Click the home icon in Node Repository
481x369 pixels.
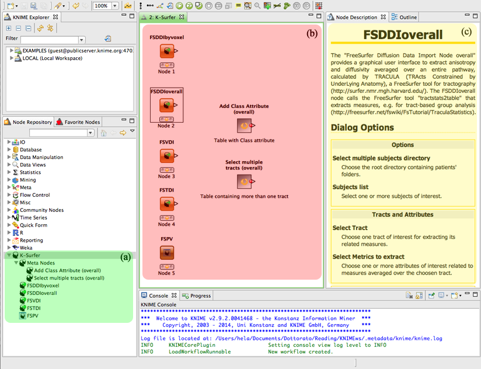point(103,133)
